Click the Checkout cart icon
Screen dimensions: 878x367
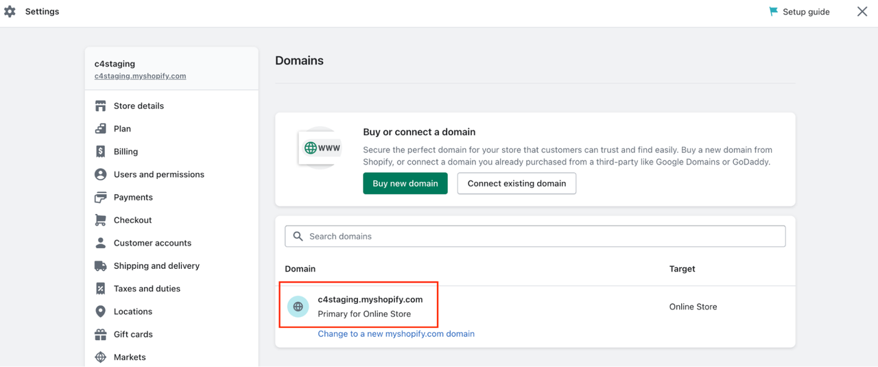pyautogui.click(x=101, y=220)
